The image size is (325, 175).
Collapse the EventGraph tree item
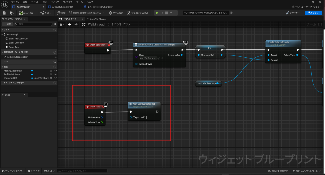pos(3,34)
